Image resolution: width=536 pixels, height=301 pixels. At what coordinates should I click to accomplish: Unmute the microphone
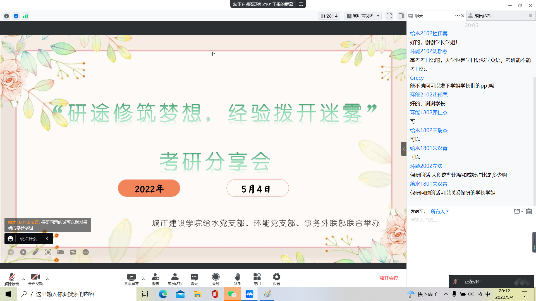pyautogui.click(x=11, y=277)
